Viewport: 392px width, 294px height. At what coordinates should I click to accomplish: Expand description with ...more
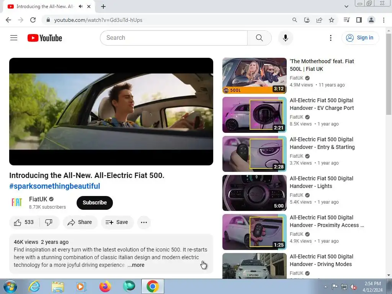136,265
